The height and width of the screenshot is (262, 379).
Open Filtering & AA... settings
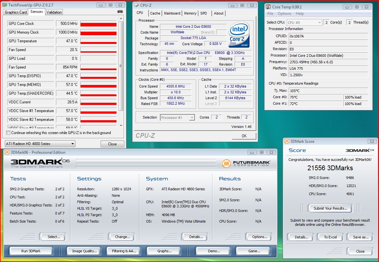point(124,251)
